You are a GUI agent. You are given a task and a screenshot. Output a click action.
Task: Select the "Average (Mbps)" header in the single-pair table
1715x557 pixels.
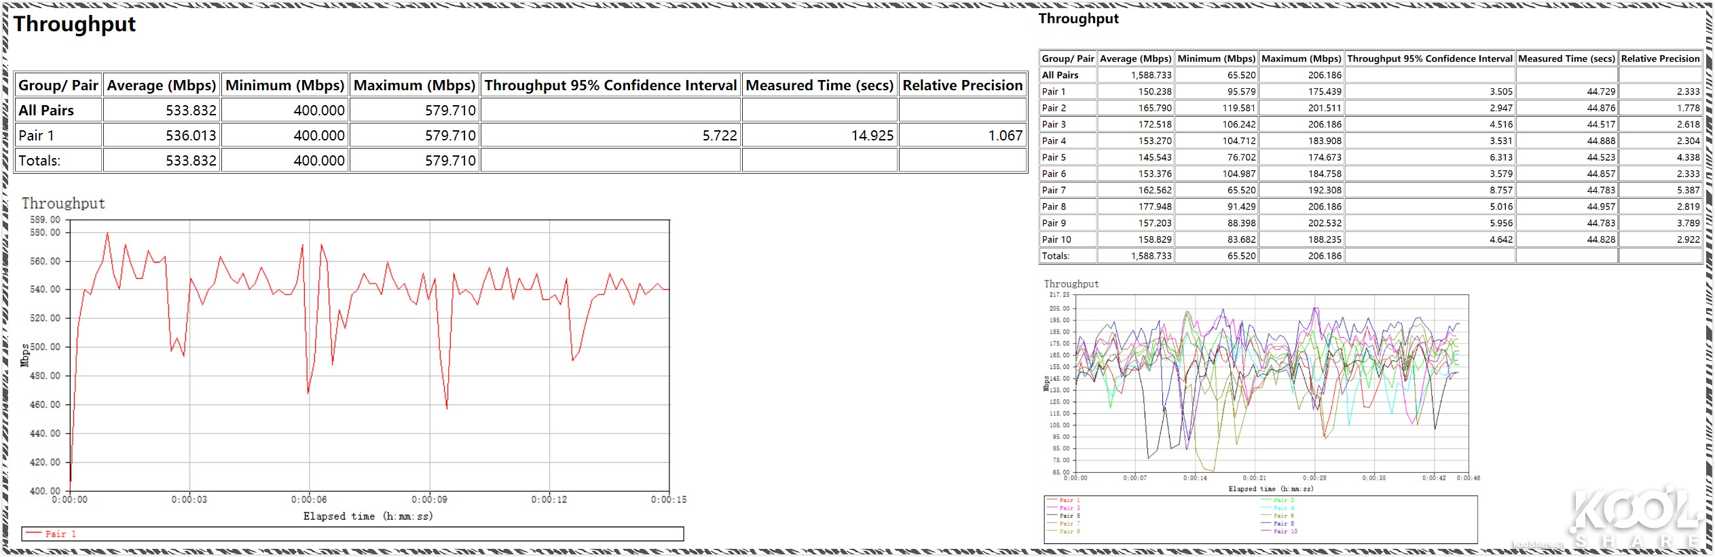pyautogui.click(x=162, y=85)
